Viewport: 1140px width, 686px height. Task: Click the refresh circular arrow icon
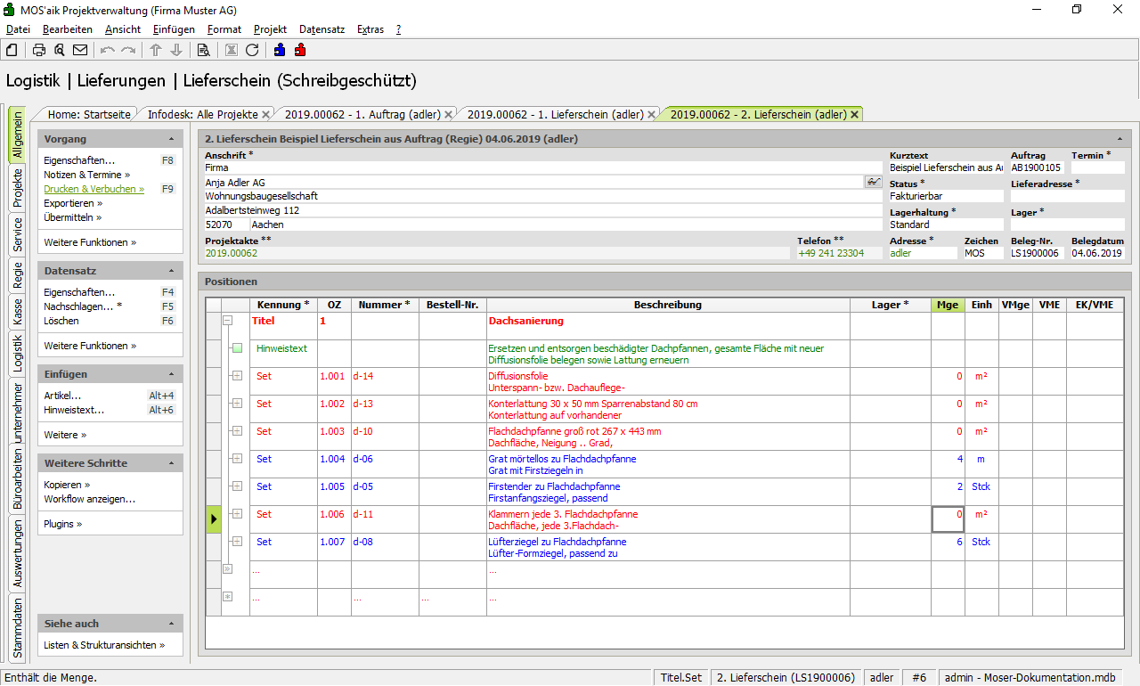click(x=252, y=50)
